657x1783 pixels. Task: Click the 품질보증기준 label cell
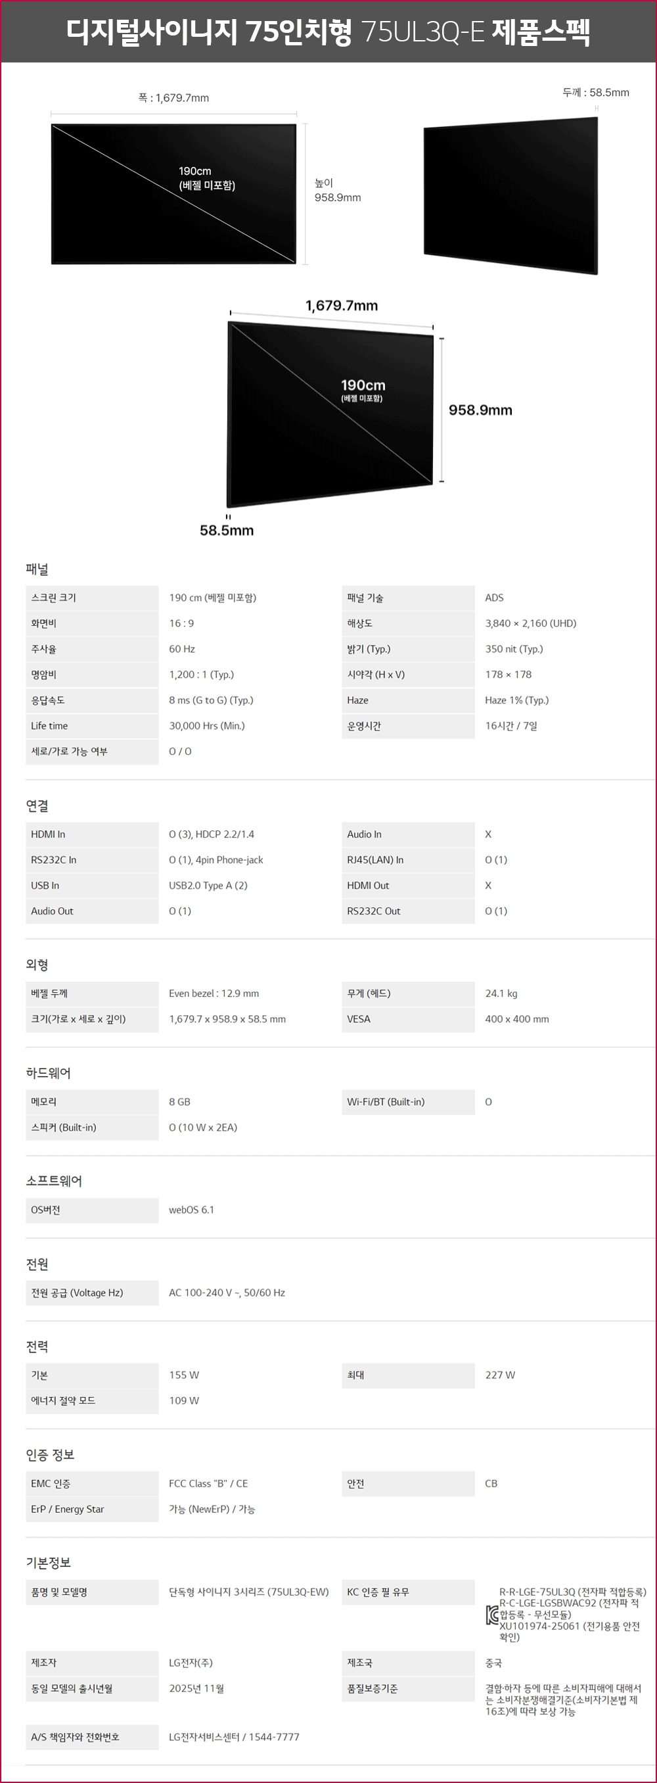pyautogui.click(x=373, y=1689)
